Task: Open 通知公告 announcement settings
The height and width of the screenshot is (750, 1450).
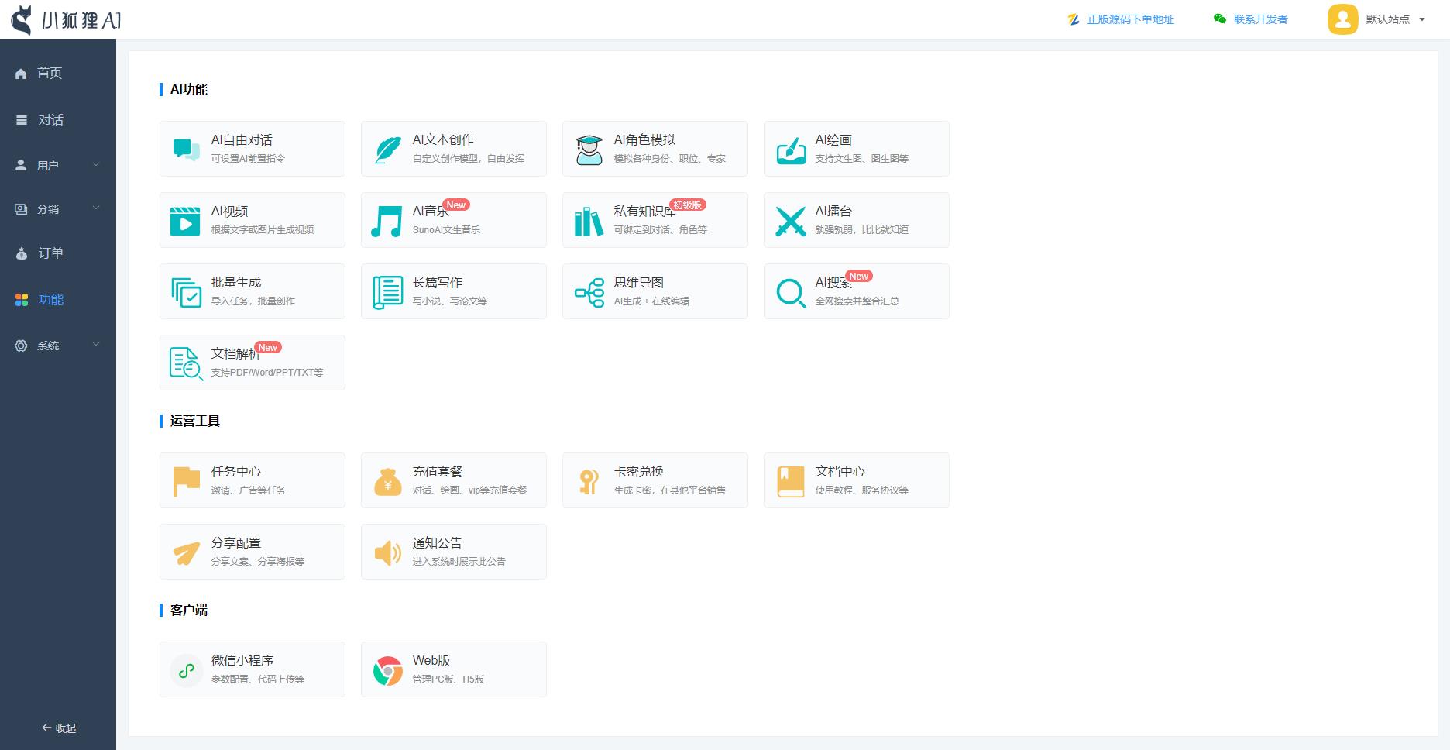Action: coord(453,551)
